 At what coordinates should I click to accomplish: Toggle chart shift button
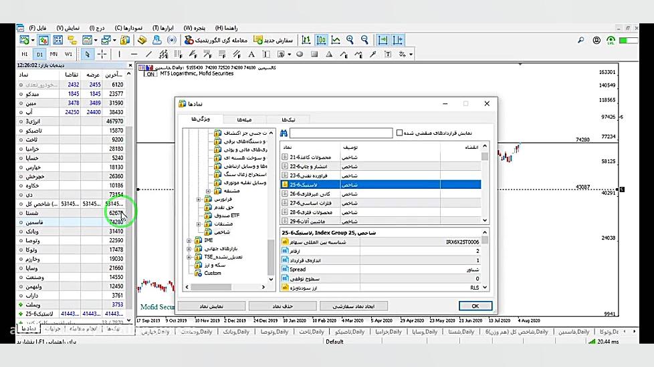click(x=397, y=40)
